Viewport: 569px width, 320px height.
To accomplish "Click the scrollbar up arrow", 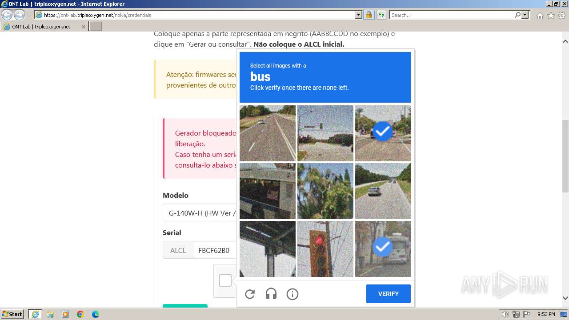I will pos(565,41).
